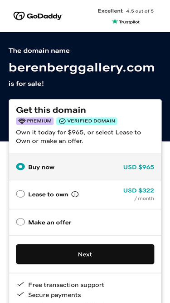The width and height of the screenshot is (170, 303).
Task: Open the Lease to own info icon
Action: point(75,194)
